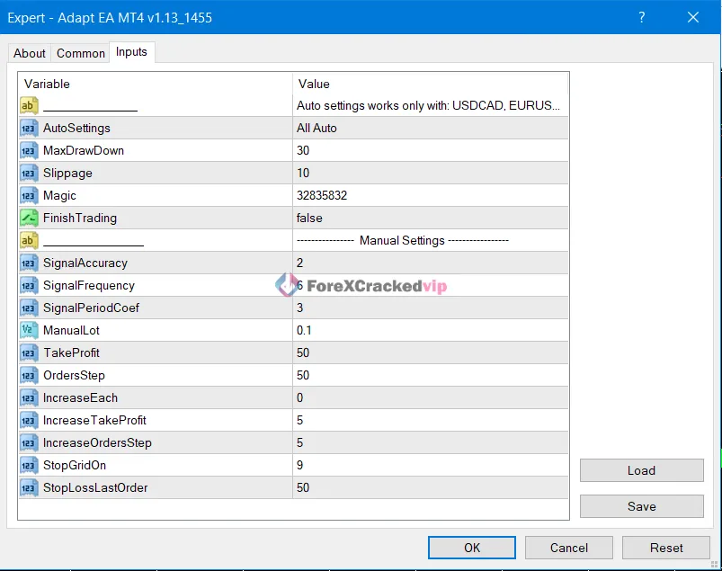The width and height of the screenshot is (722, 571).
Task: Toggle the FinishTrading false value
Action: pyautogui.click(x=430, y=218)
